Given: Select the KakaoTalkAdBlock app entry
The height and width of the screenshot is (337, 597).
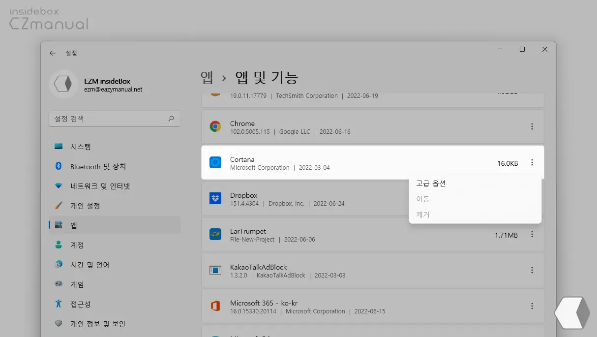Looking at the screenshot, I should pos(295,270).
